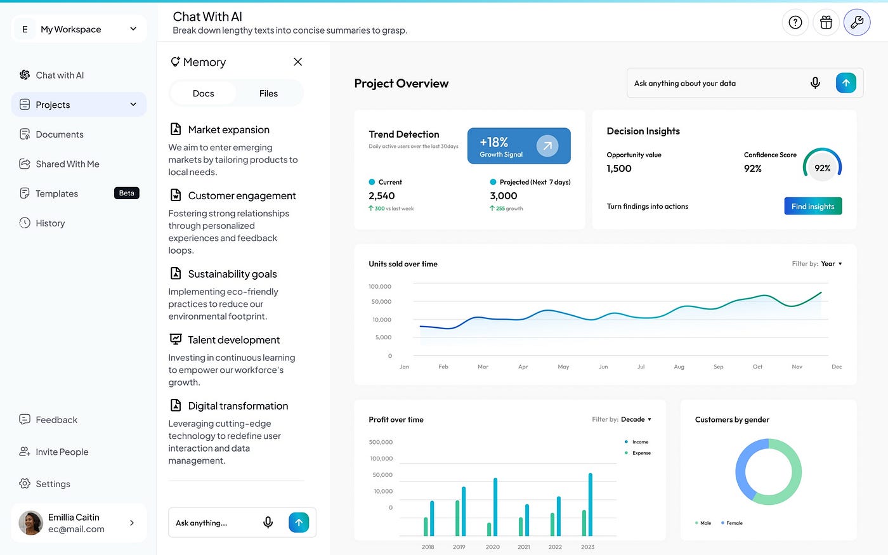The width and height of the screenshot is (888, 555).
Task: Submit Memory chat with send arrow
Action: pos(299,523)
